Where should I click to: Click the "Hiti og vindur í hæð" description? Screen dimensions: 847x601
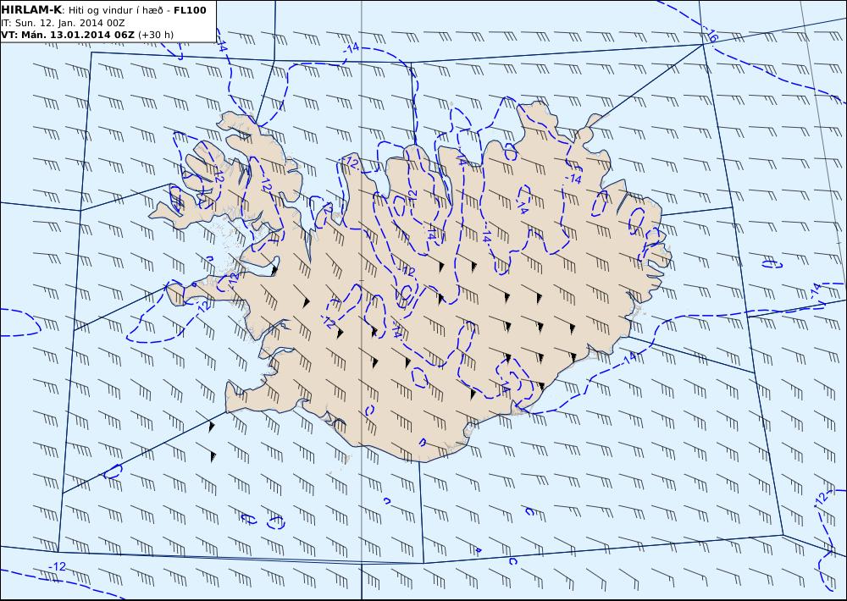[x=115, y=10]
